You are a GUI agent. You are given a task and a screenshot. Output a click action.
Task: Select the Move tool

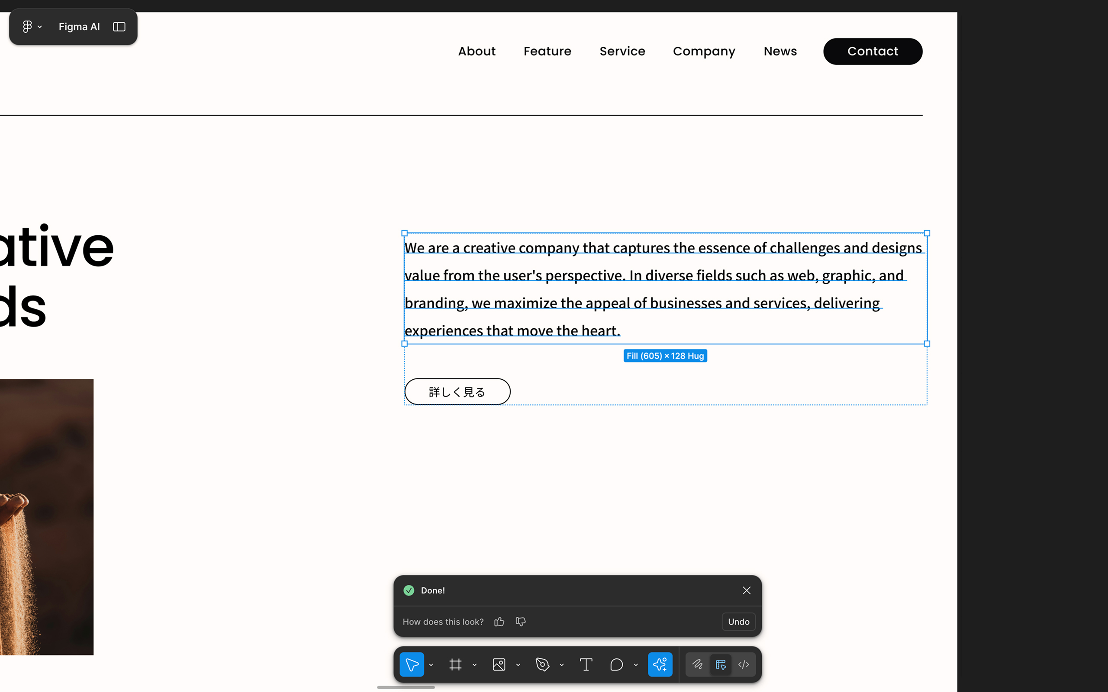tap(412, 664)
